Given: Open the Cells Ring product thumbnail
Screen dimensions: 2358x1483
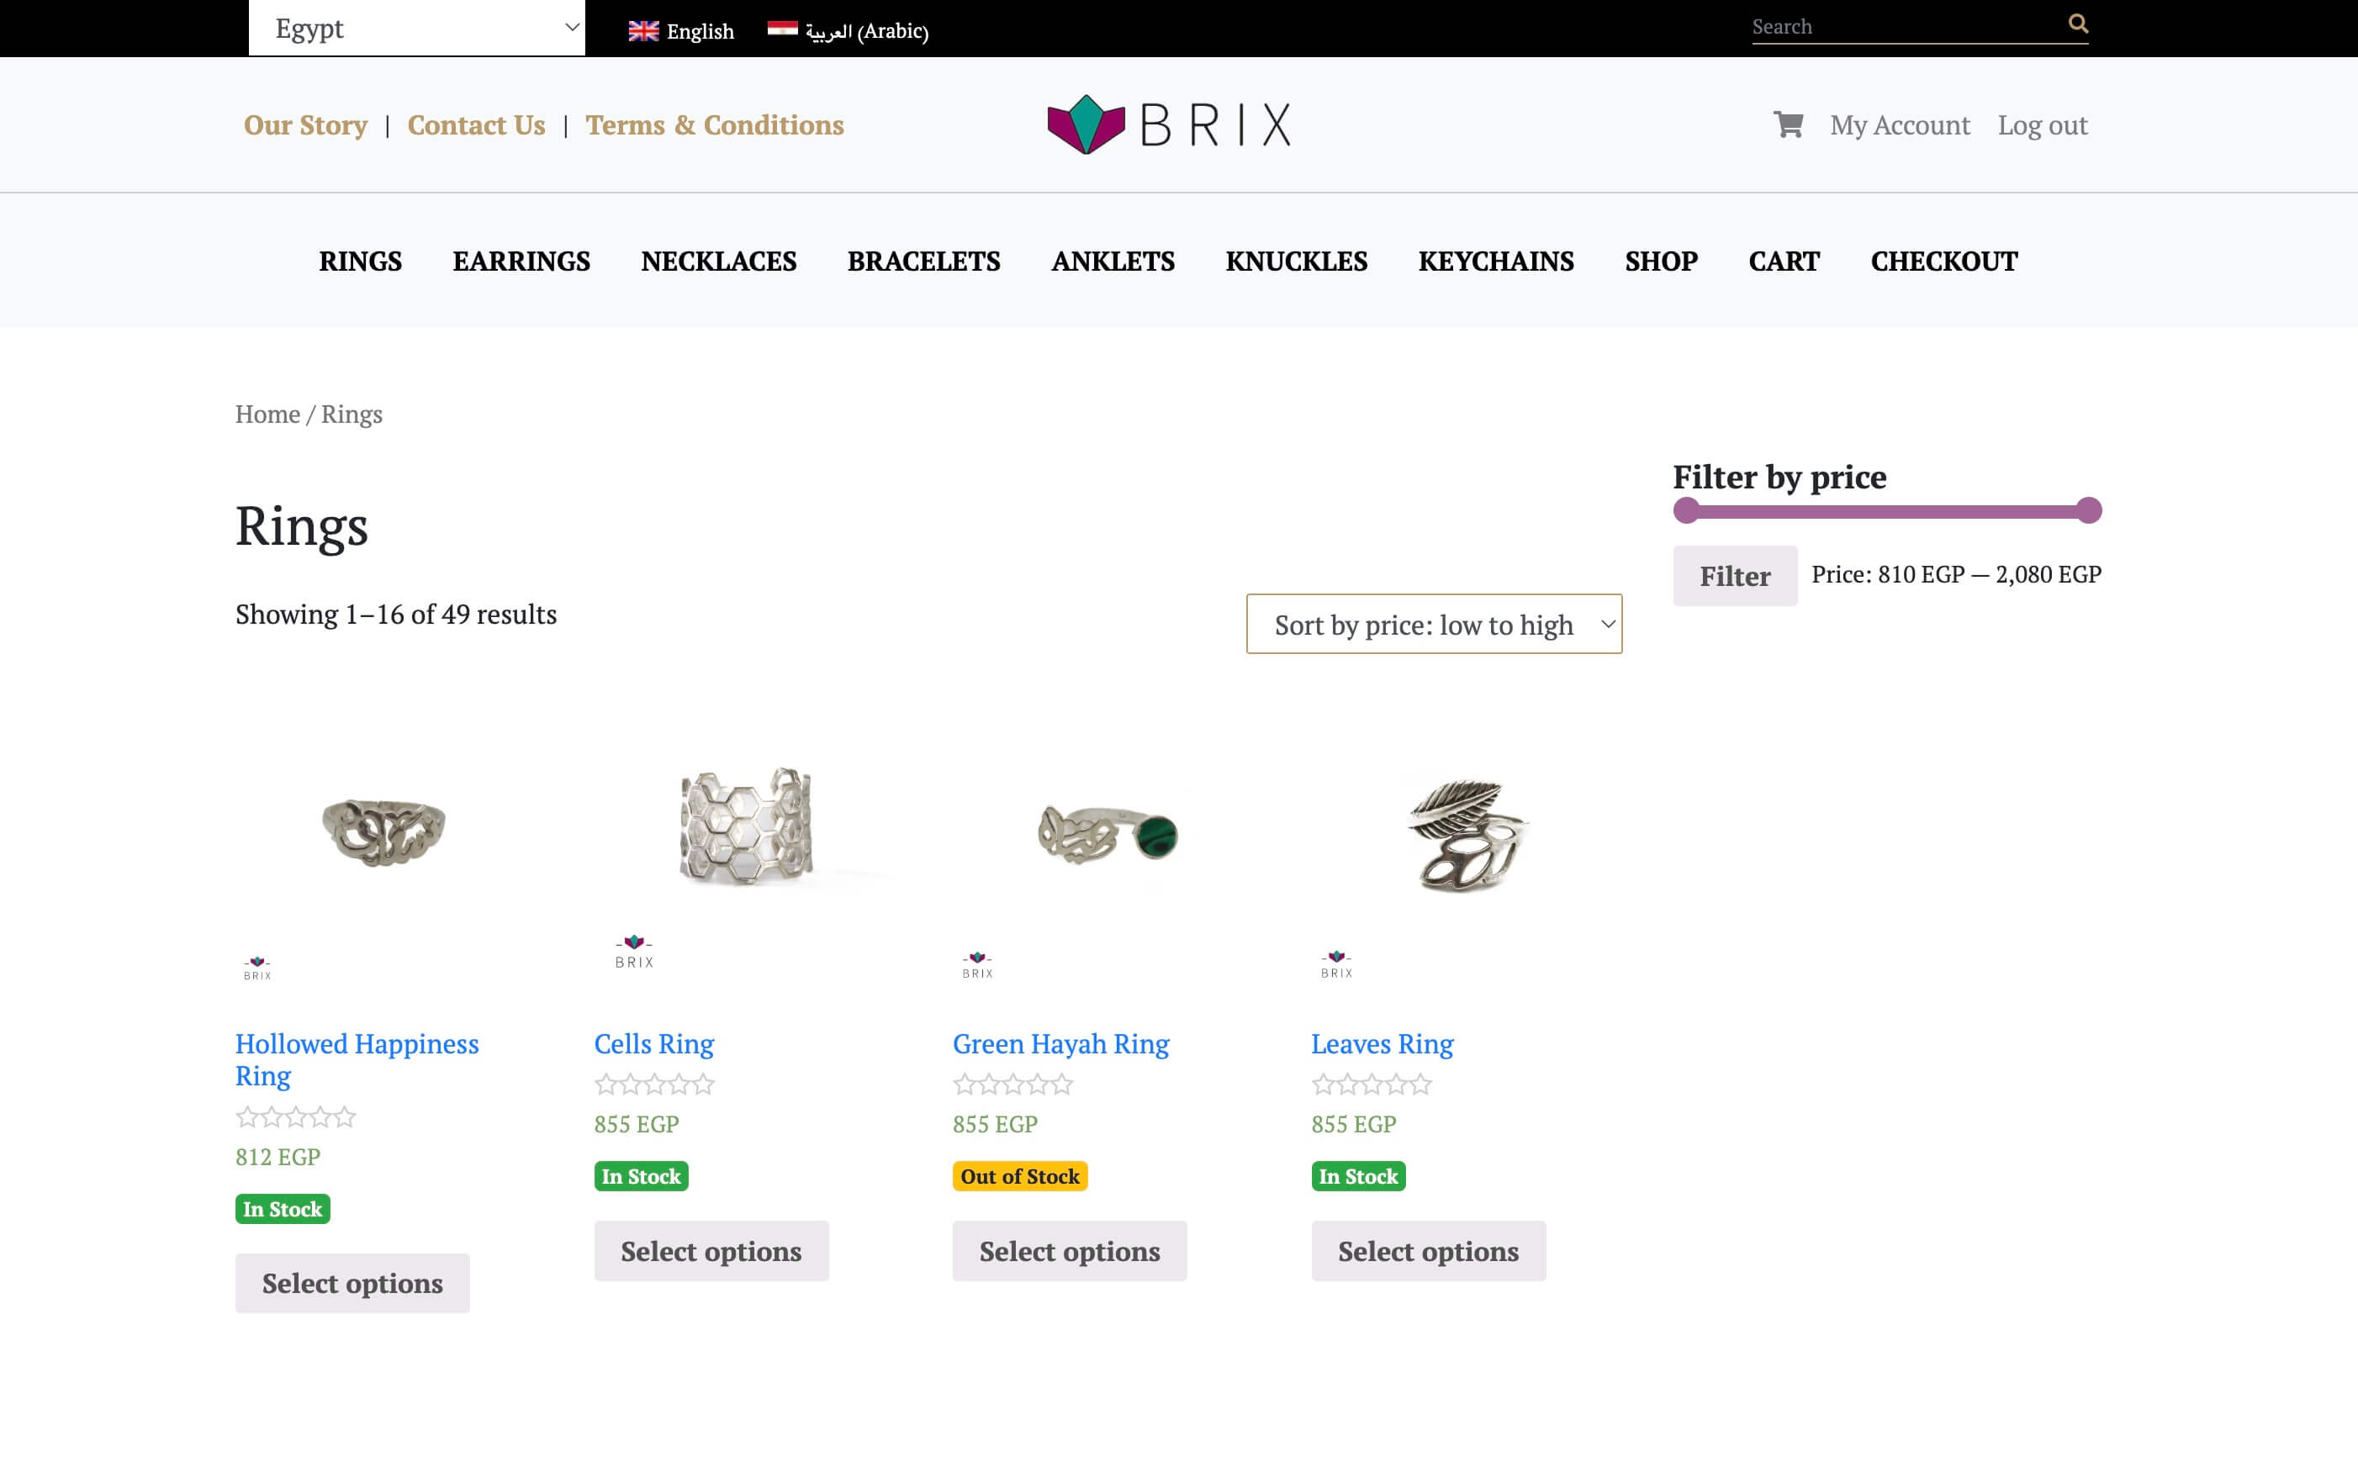Looking at the screenshot, I should click(744, 827).
